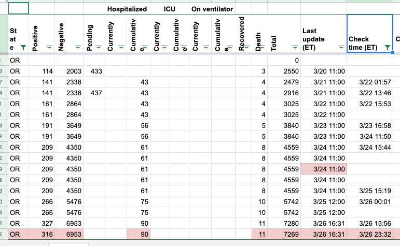Open the Negative column filter
This screenshot has width=400, height=246.
78,47
